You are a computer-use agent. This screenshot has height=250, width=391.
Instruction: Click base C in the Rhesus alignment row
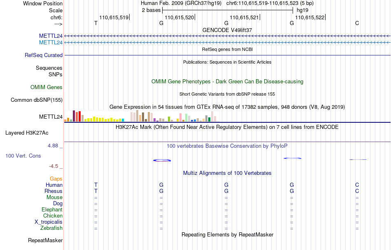coord(357,191)
